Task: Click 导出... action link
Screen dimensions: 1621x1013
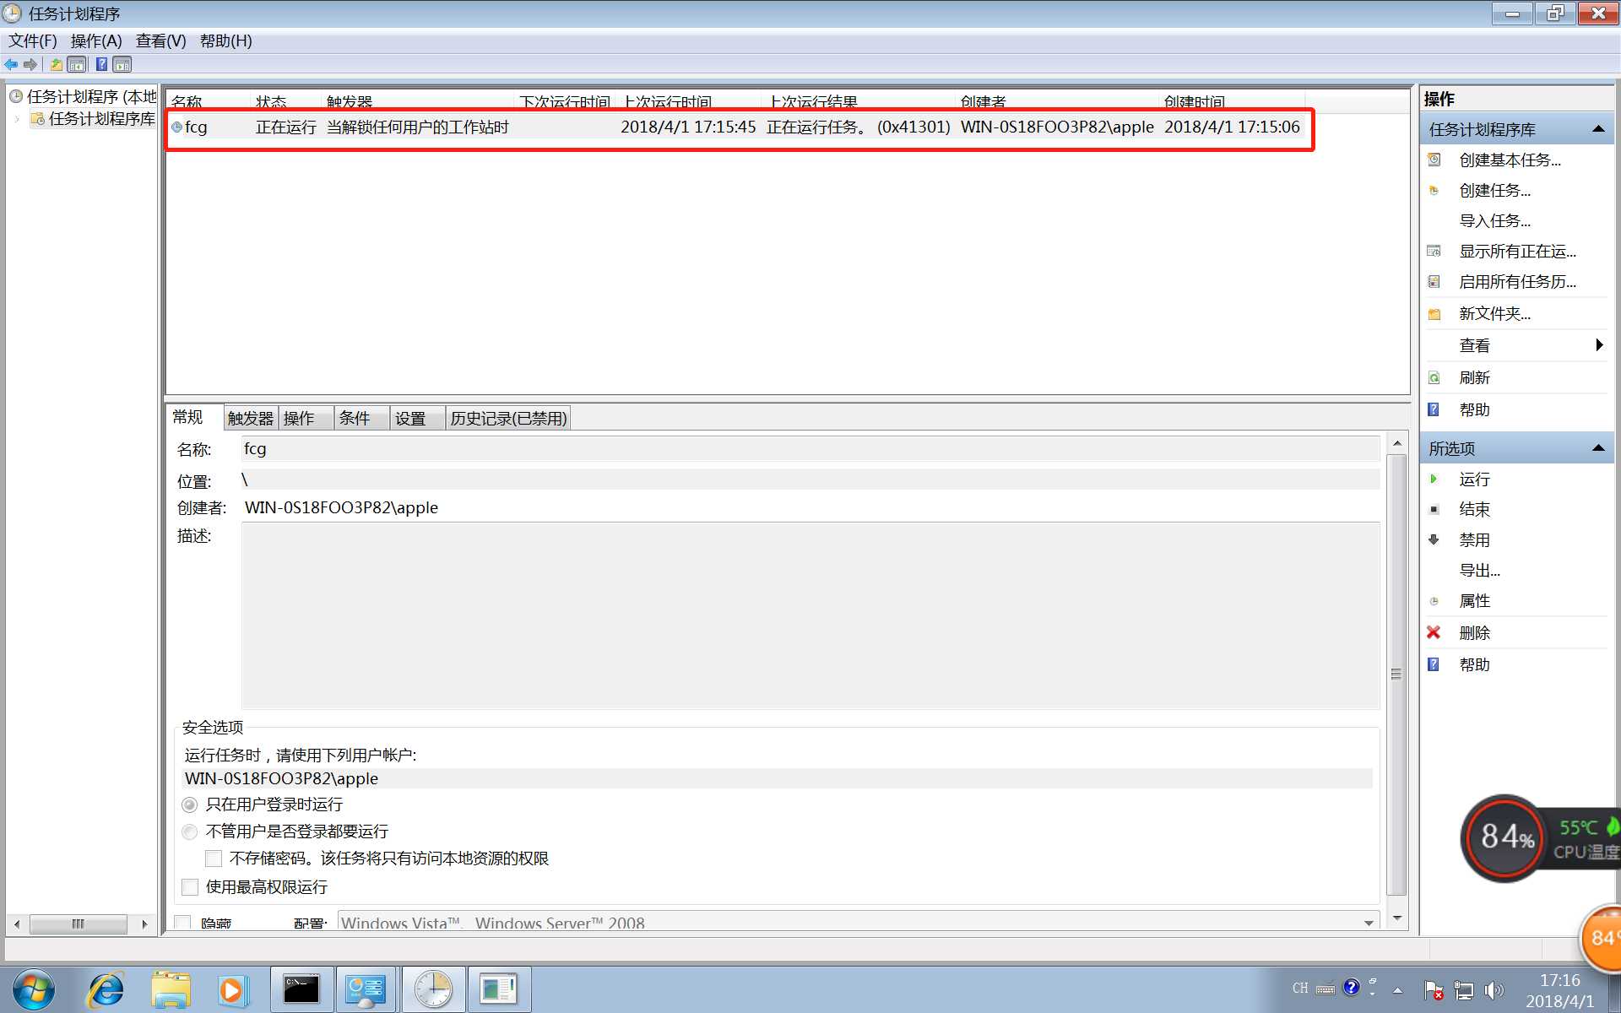Action: click(x=1479, y=570)
